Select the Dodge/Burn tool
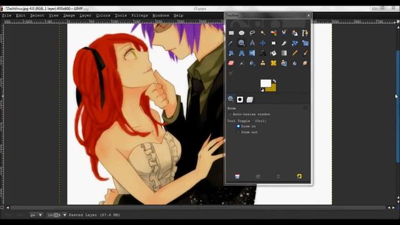The image size is (400, 225). [x=231, y=73]
